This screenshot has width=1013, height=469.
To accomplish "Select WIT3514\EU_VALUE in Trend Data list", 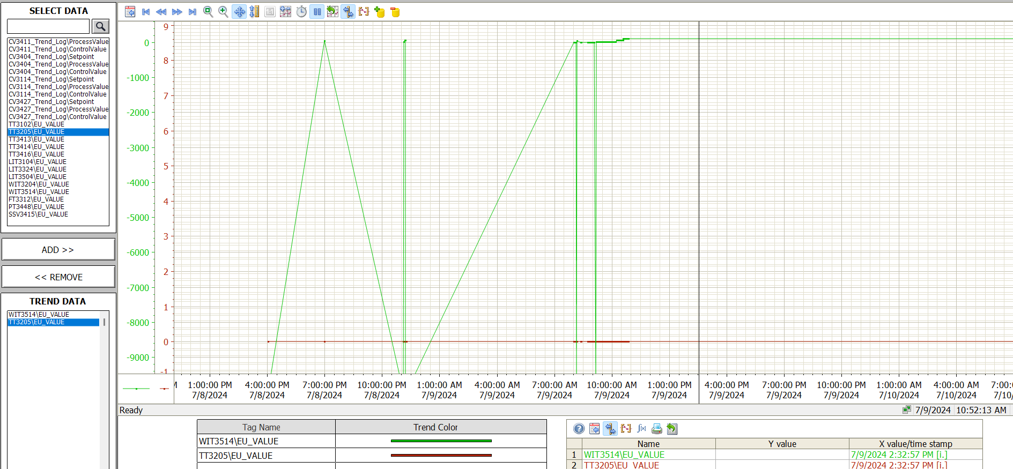I will point(39,315).
